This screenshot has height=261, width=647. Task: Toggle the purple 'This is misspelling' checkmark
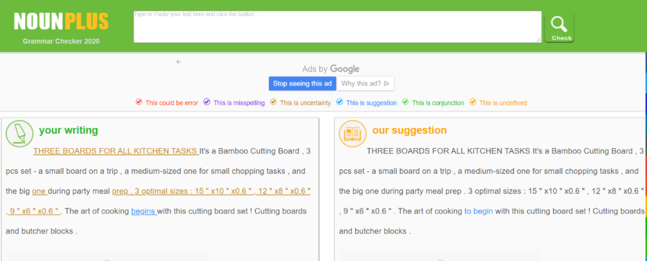207,102
